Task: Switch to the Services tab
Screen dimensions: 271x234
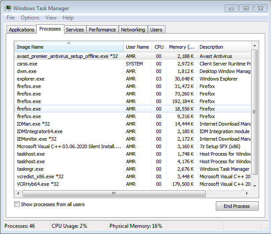Action: (x=75, y=30)
